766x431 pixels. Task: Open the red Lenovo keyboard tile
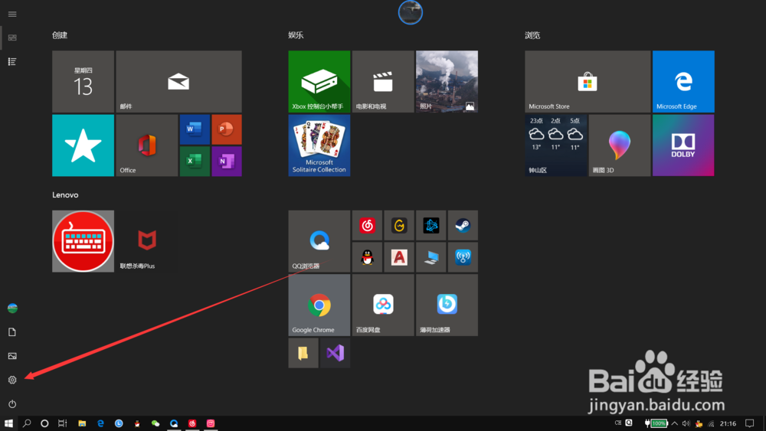(x=83, y=241)
